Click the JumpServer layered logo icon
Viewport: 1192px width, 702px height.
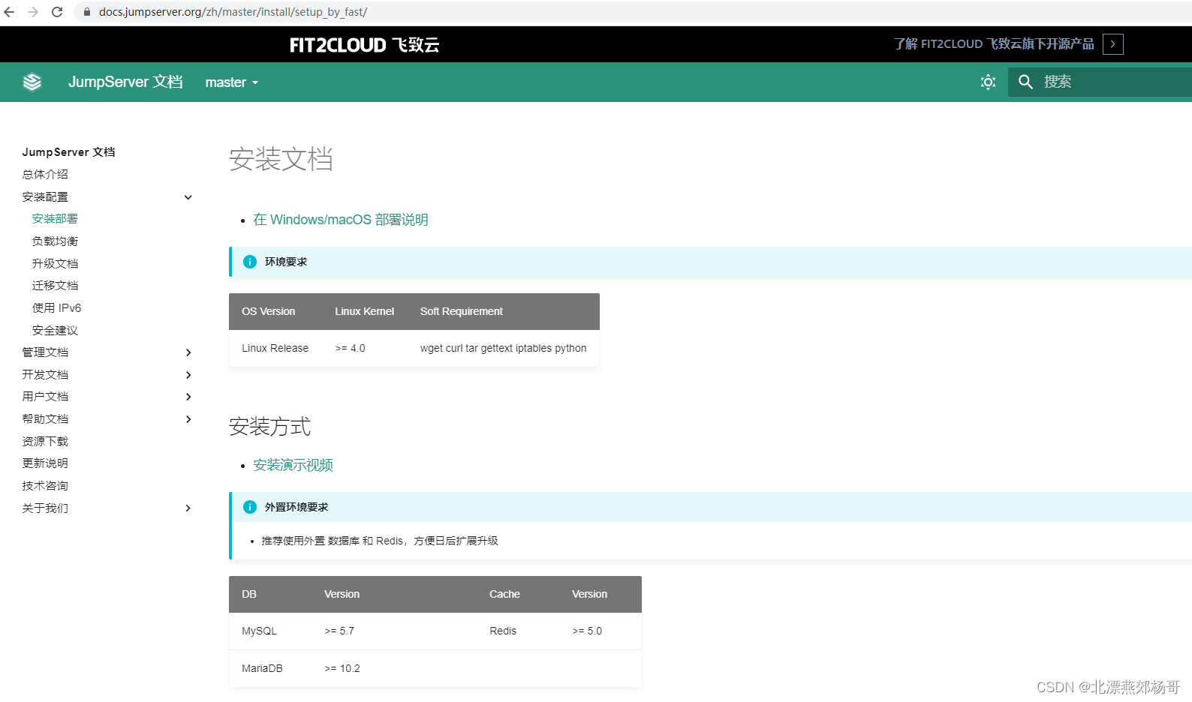(x=32, y=82)
